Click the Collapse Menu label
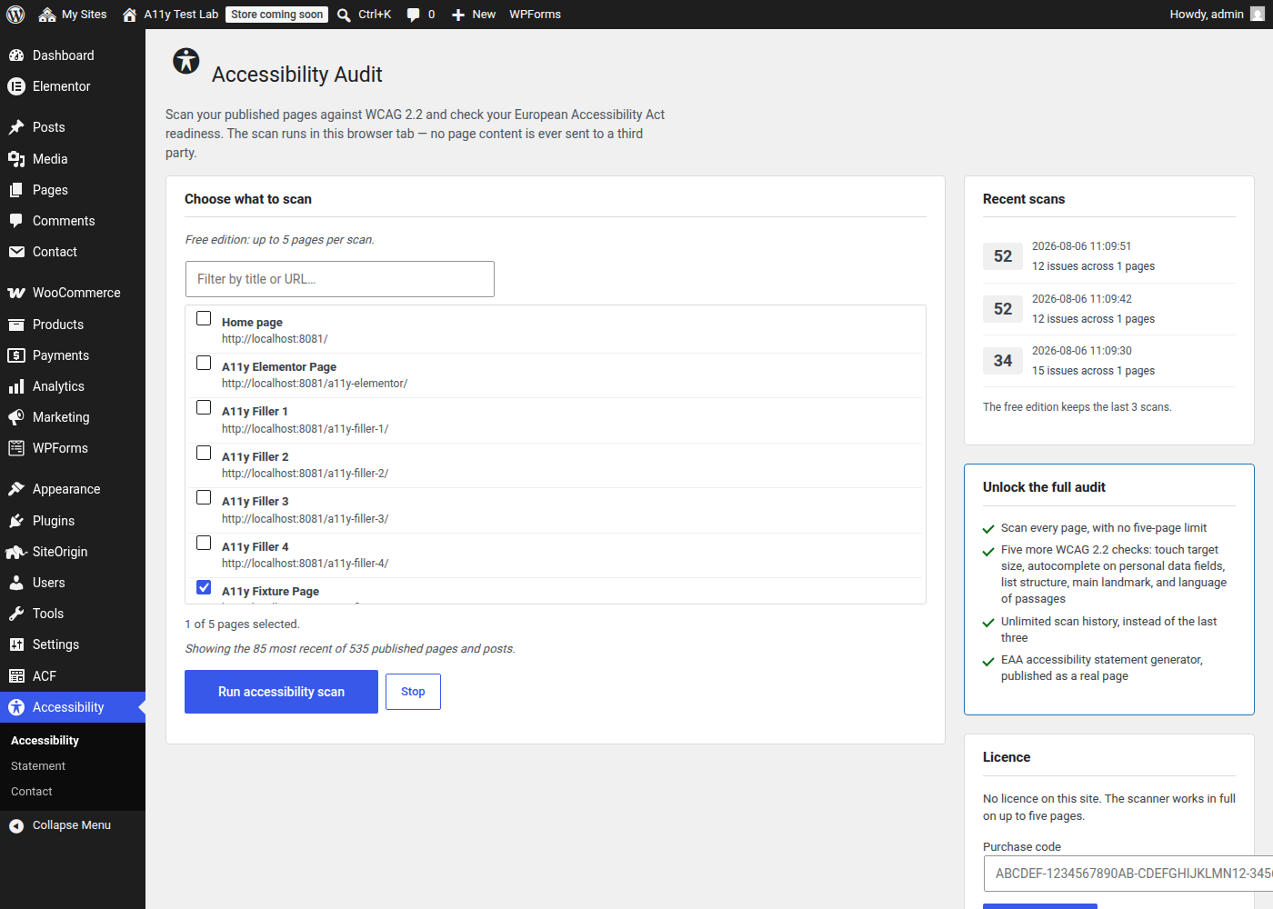 [72, 825]
